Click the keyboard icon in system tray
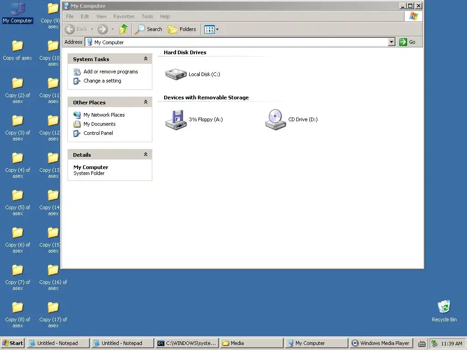The width and height of the screenshot is (467, 350). pyautogui.click(x=421, y=344)
